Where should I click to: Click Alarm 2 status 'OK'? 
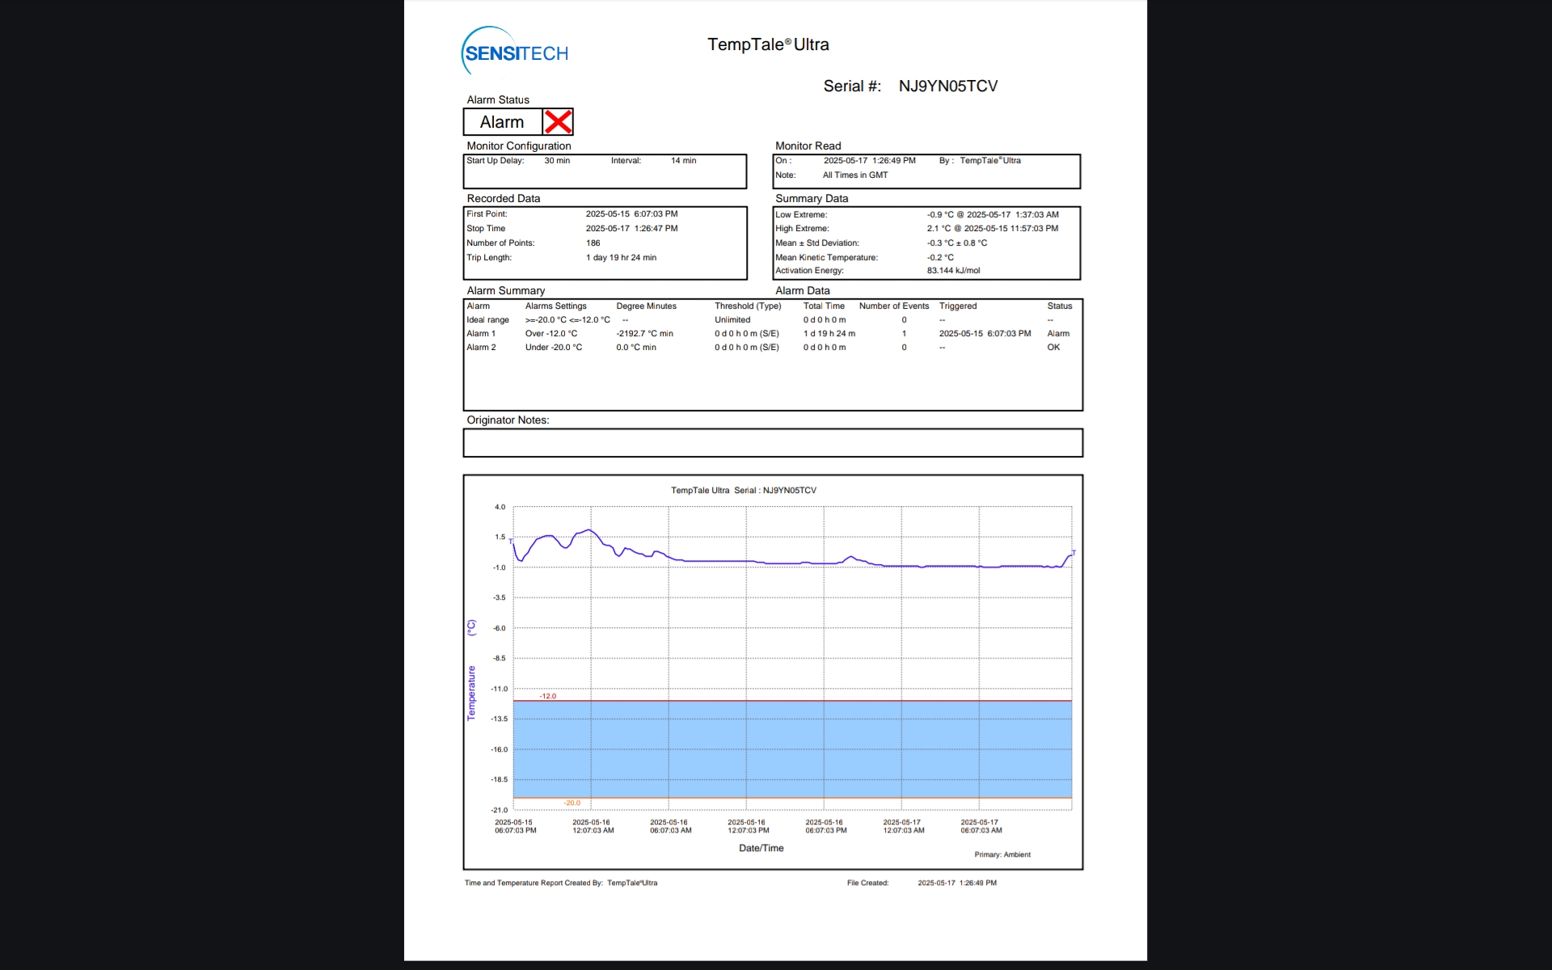pos(1053,348)
